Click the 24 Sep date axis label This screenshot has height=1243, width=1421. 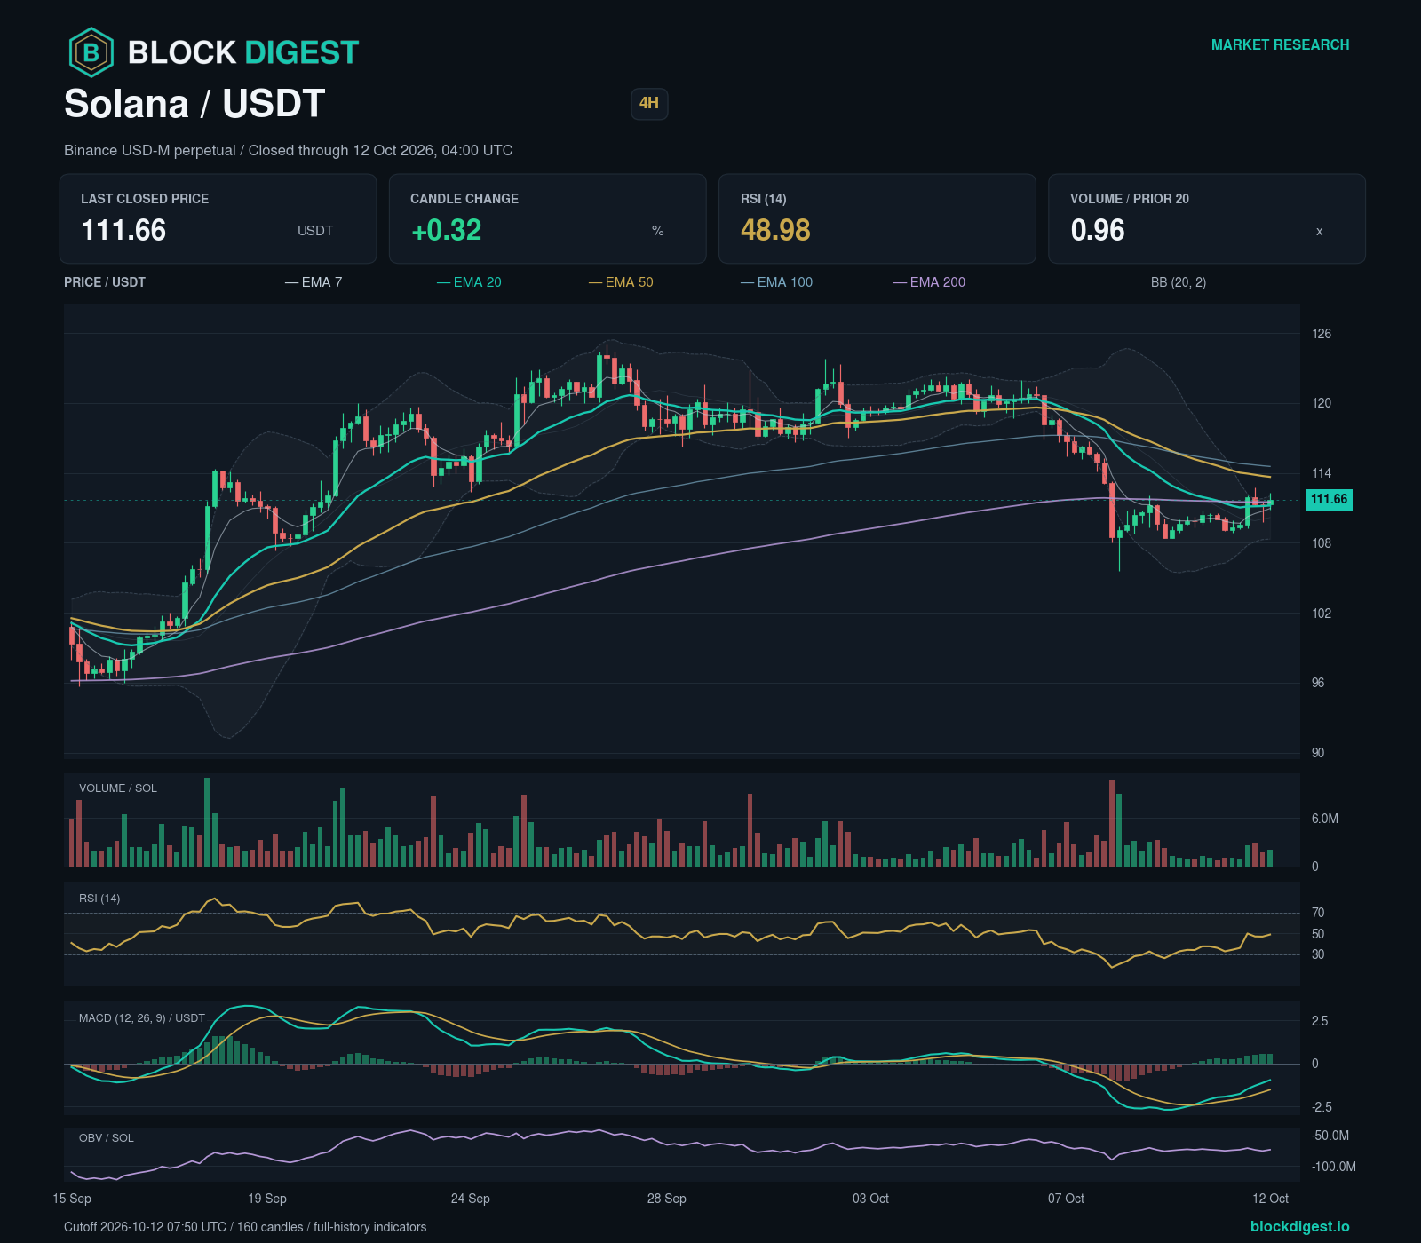pos(471,1199)
